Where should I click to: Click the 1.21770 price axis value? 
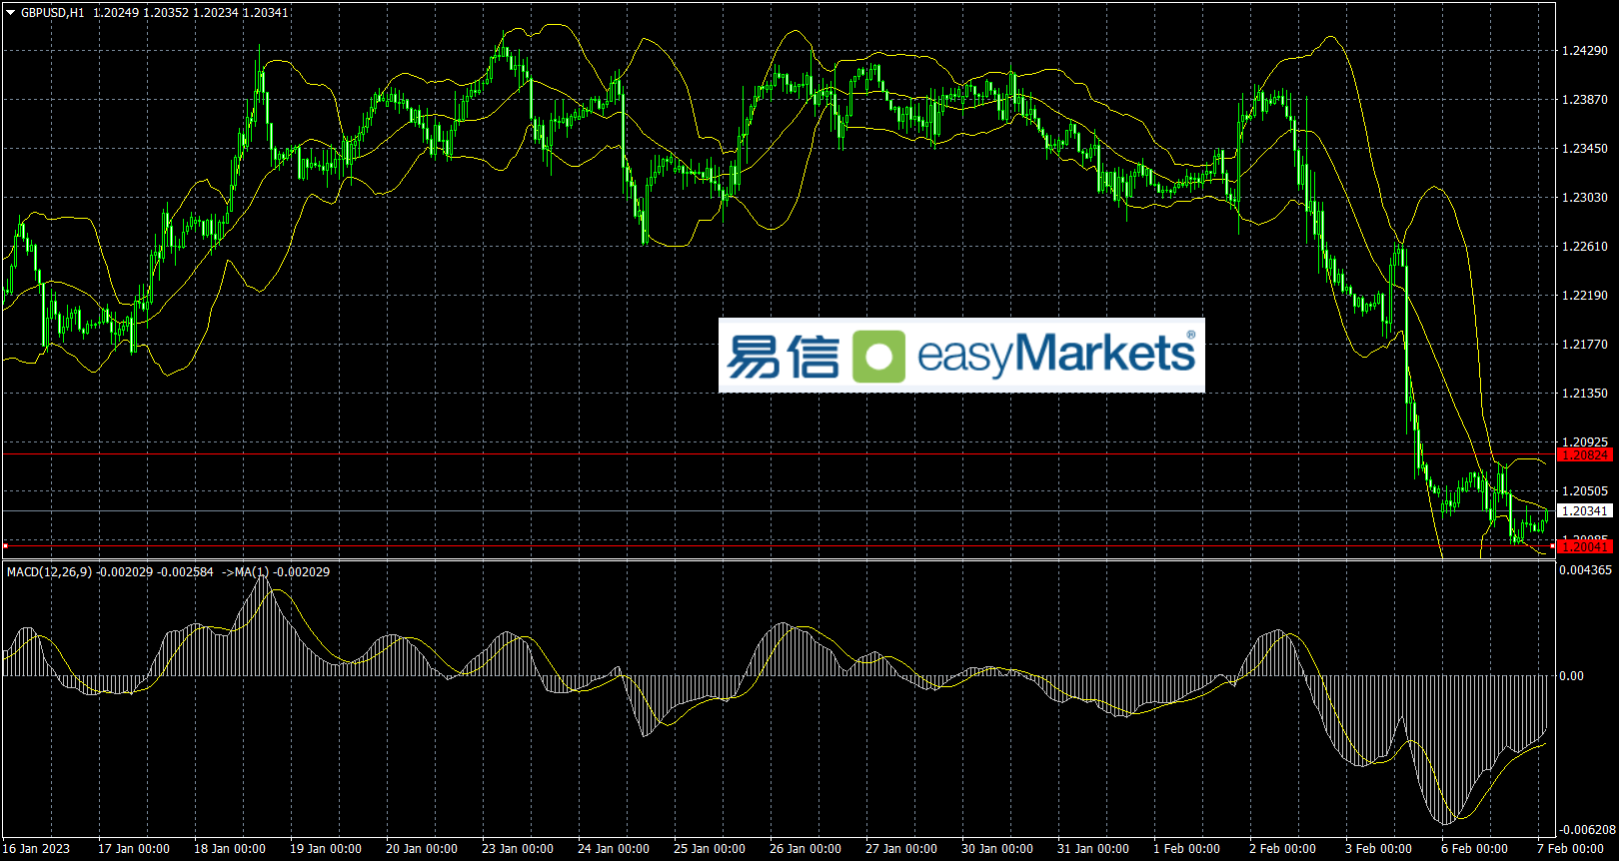(1585, 345)
